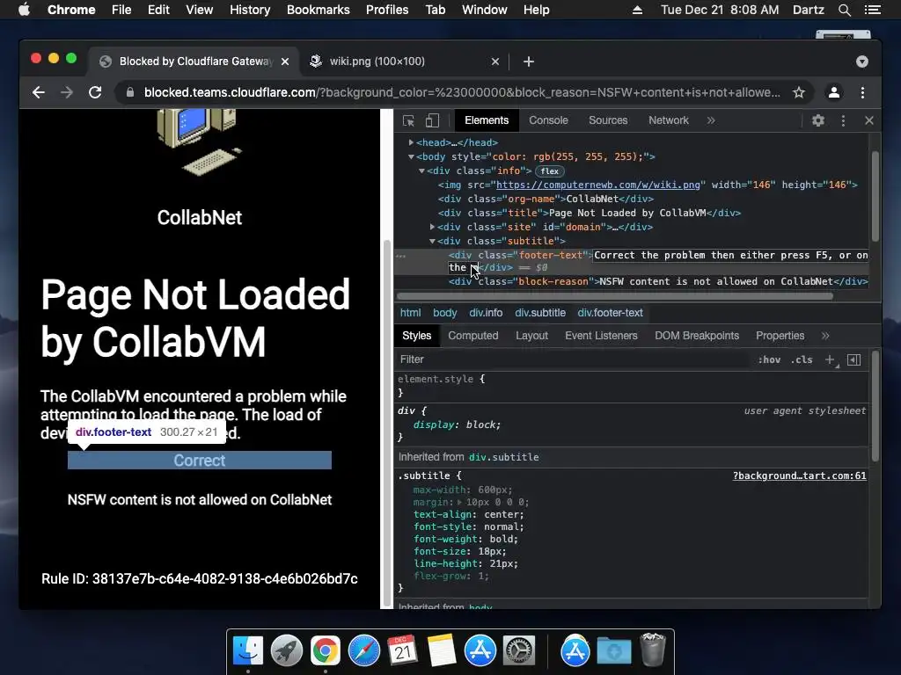Close the DevTools panel
Image resolution: width=901 pixels, height=675 pixels.
(x=868, y=120)
